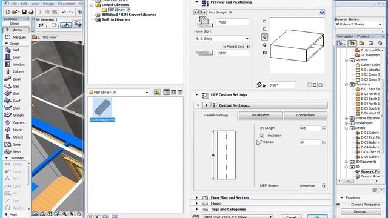
Task: Pick the Skylight tool
Action: (x=16, y=115)
